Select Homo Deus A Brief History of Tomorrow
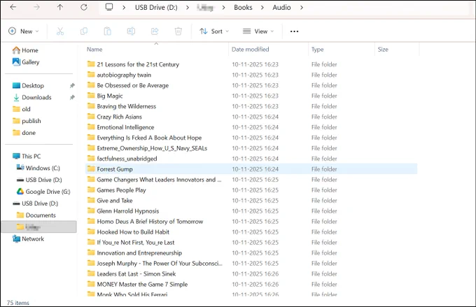476x307 pixels. click(150, 222)
